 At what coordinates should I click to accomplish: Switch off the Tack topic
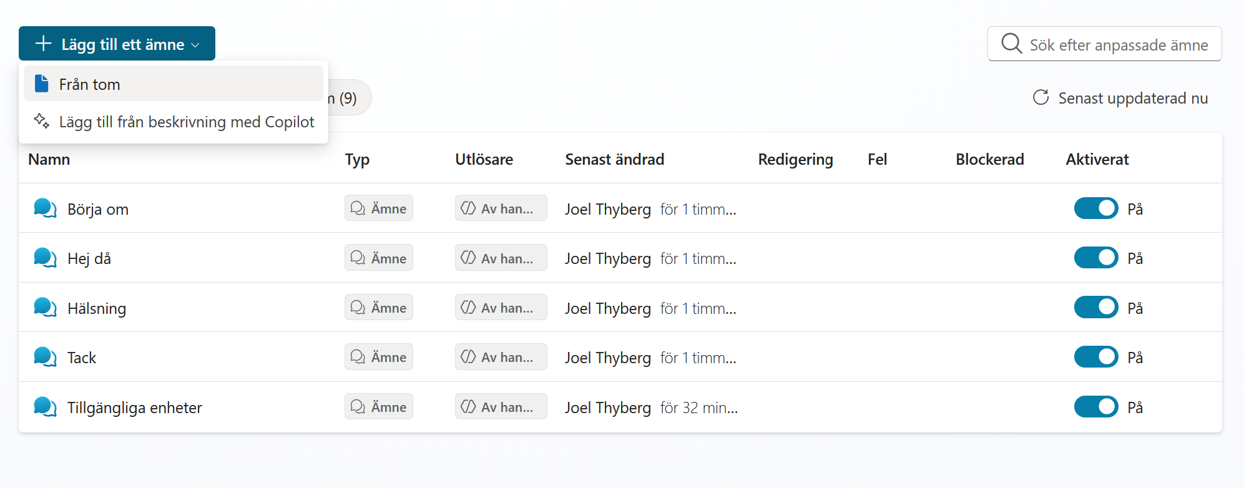coord(1096,357)
